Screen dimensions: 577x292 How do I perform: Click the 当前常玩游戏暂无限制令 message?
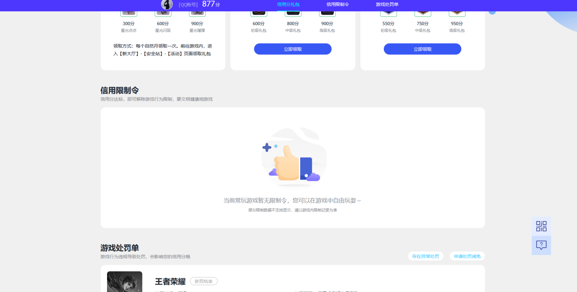[292, 200]
